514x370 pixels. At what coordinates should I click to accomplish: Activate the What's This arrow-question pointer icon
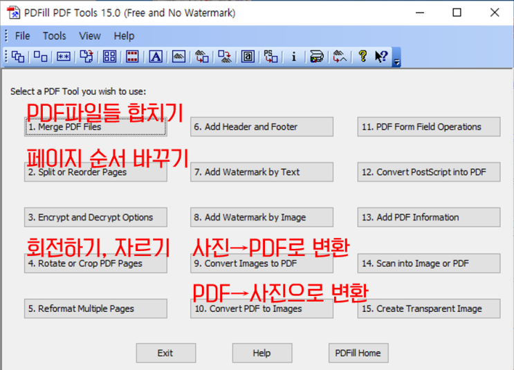click(381, 57)
